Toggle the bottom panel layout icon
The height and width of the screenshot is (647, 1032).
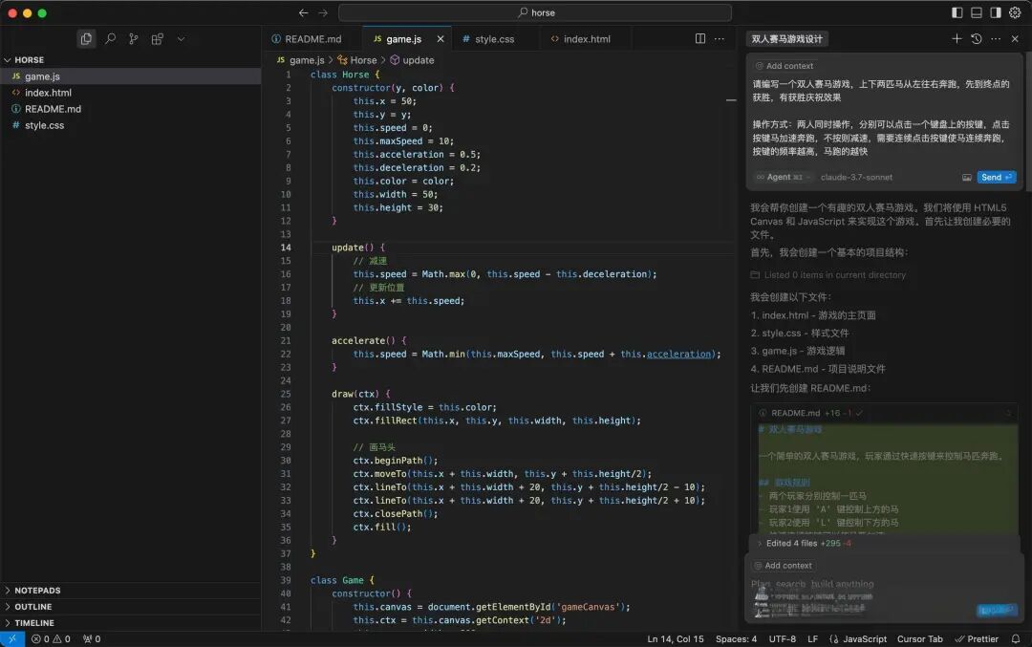[x=977, y=12]
